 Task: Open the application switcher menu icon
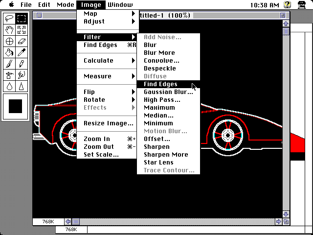302,4
